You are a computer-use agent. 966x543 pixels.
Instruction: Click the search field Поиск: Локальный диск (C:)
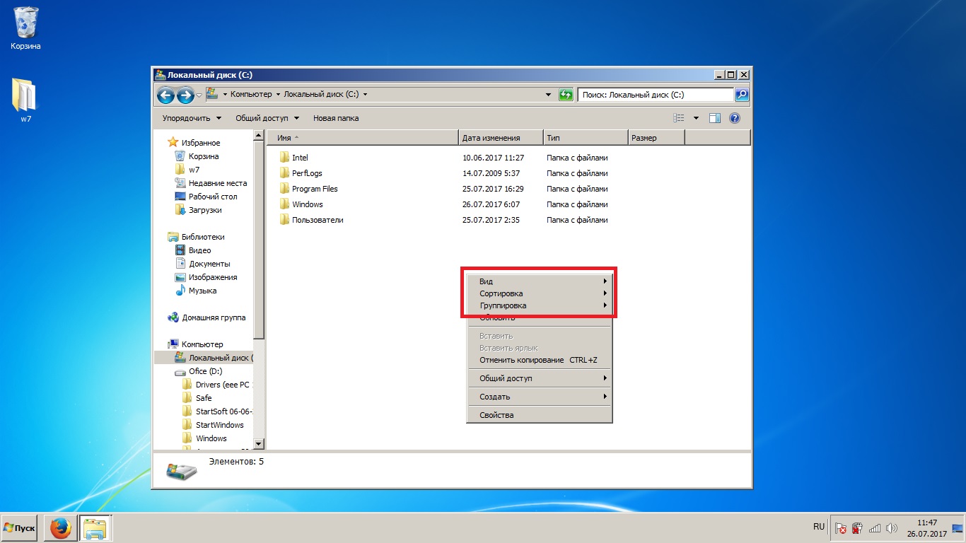[x=656, y=95]
